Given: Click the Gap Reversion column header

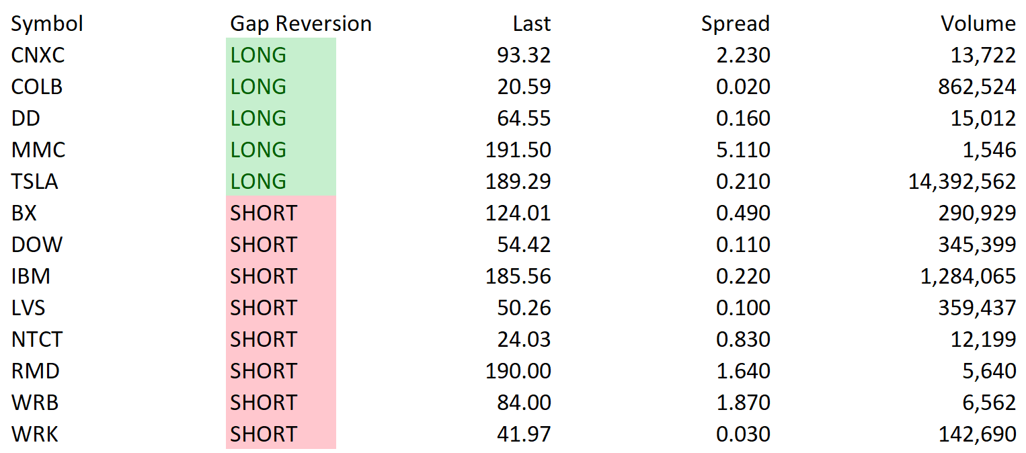Looking at the screenshot, I should 301,24.
